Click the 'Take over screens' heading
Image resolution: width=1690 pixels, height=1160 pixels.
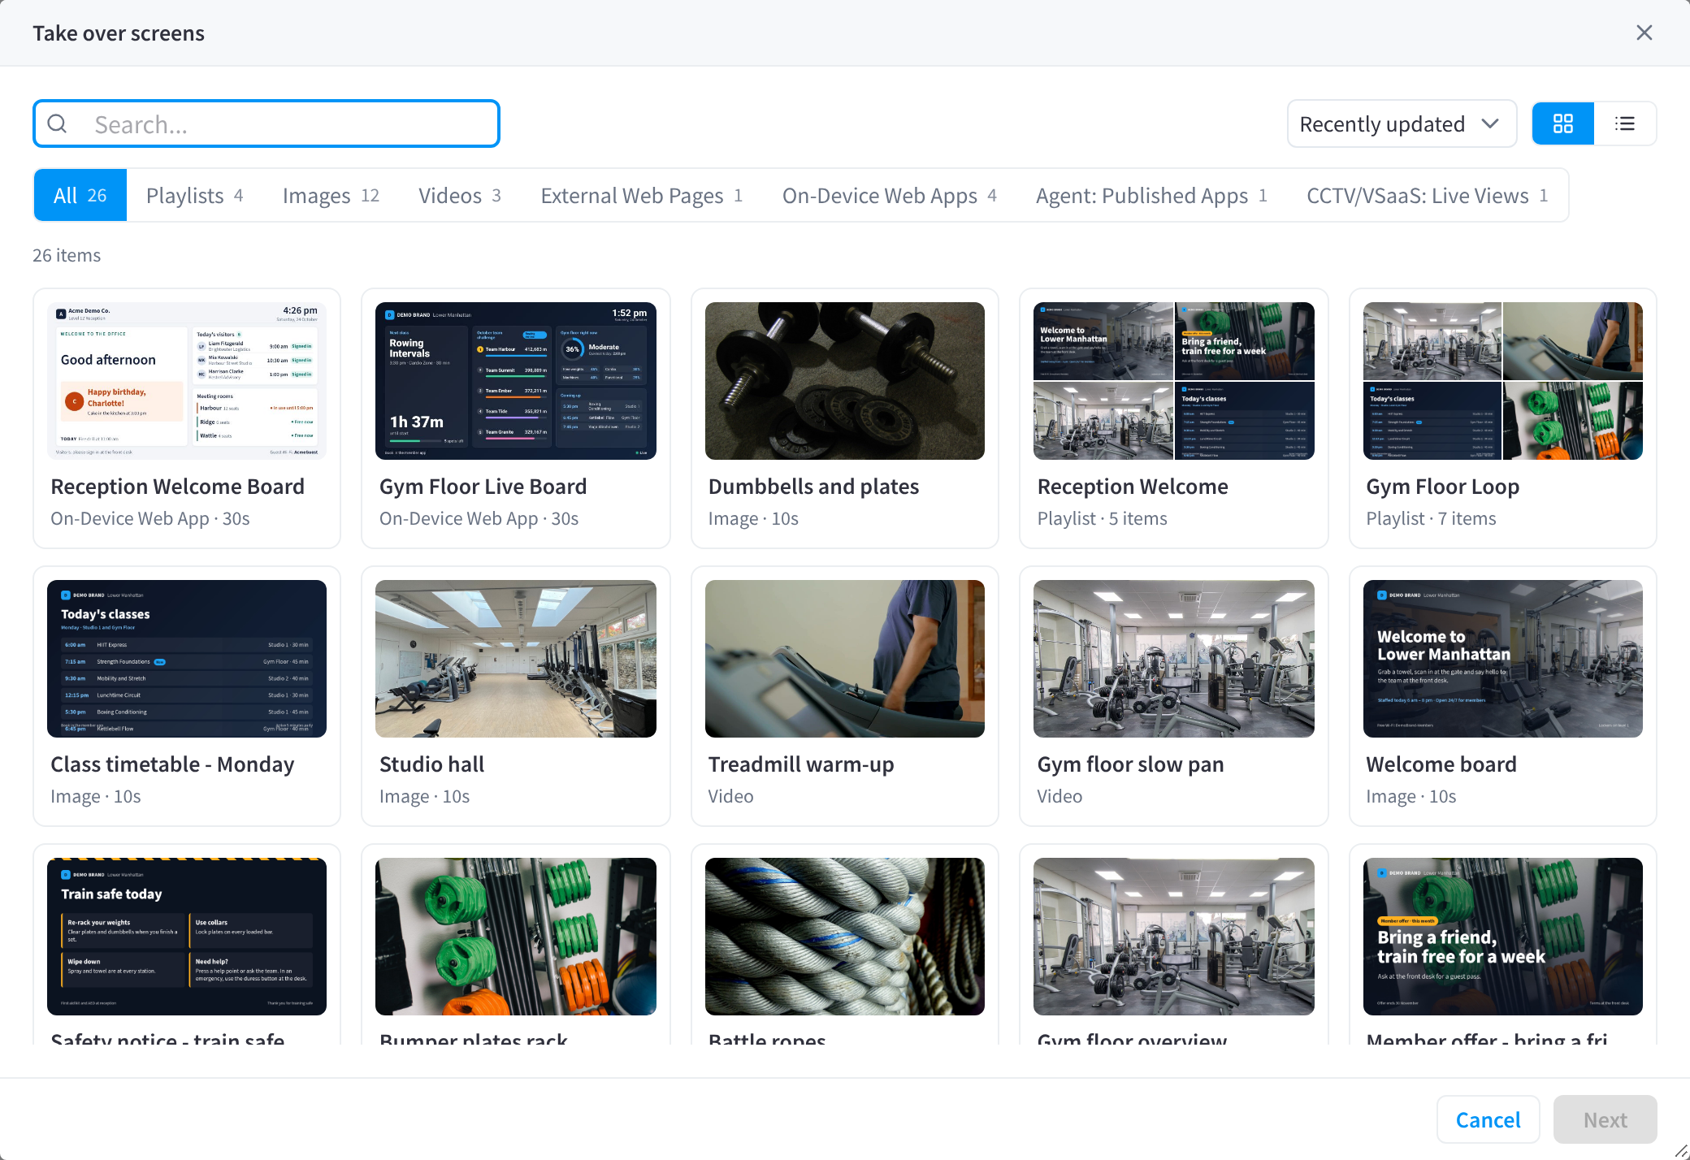point(119,33)
